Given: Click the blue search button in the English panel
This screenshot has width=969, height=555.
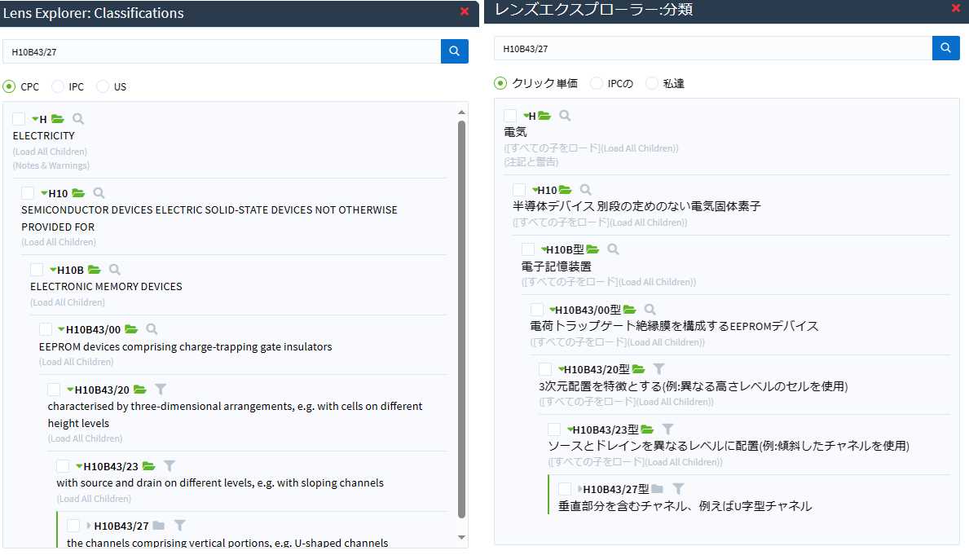Looking at the screenshot, I should click(x=455, y=51).
